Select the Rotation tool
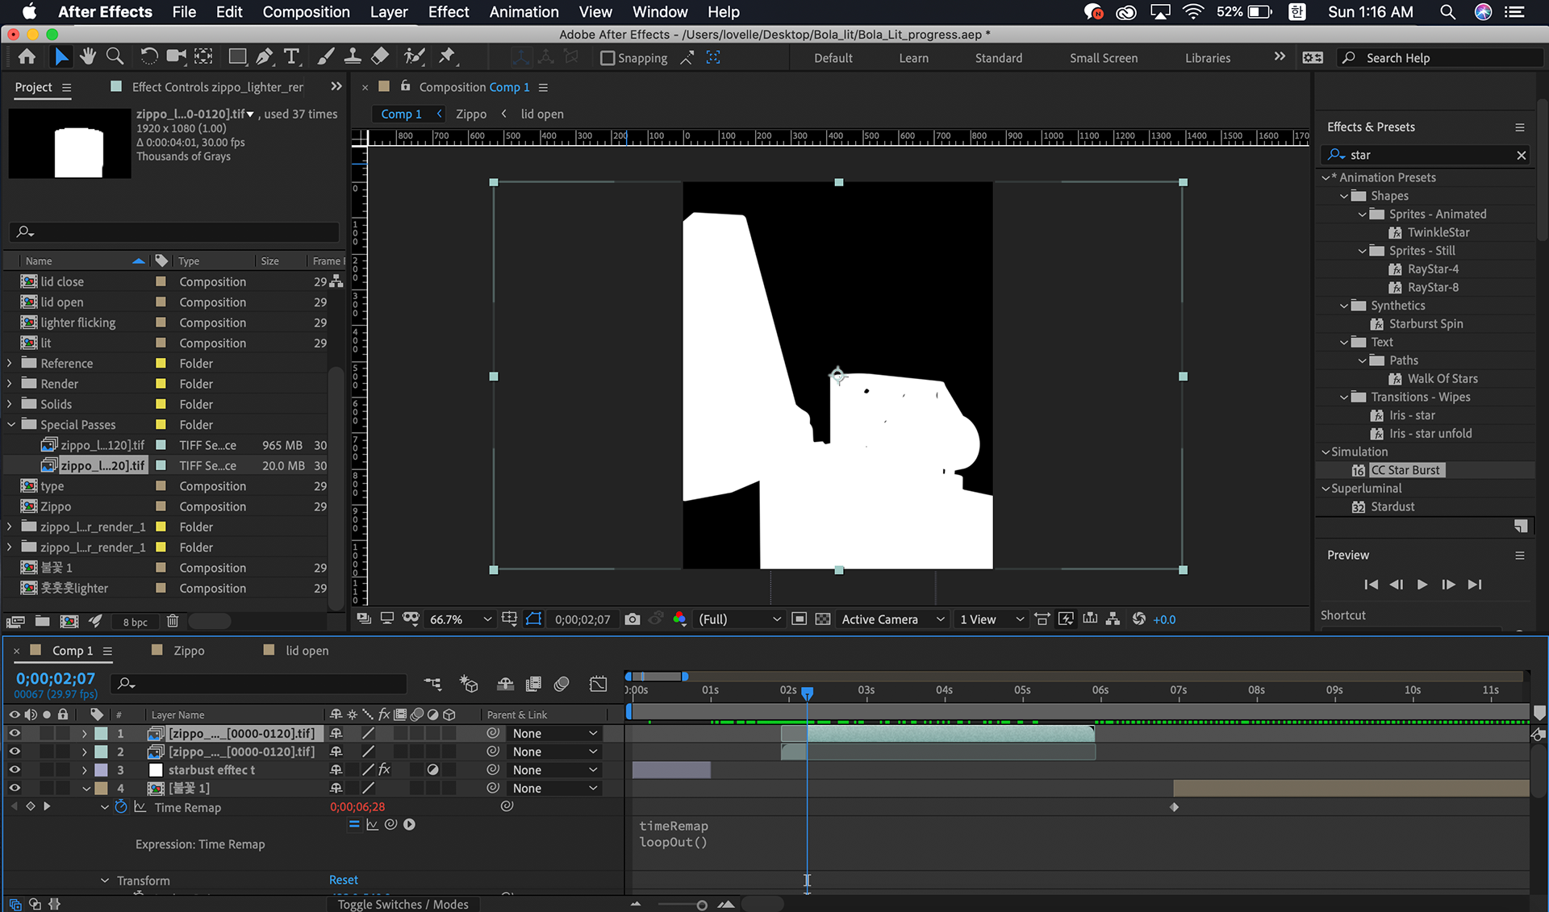Screen dimensions: 1549x912 point(149,56)
